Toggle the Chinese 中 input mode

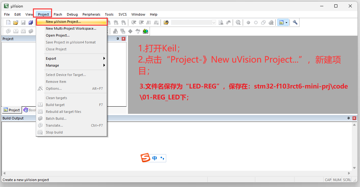click(x=155, y=158)
